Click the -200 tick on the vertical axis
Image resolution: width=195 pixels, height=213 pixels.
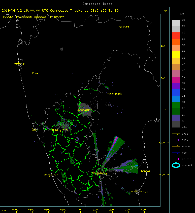[x=162, y=142]
